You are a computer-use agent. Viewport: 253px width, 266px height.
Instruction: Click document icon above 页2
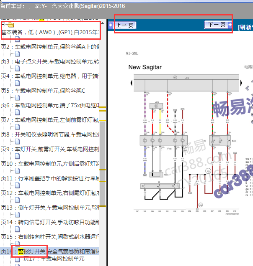[x=17, y=39]
